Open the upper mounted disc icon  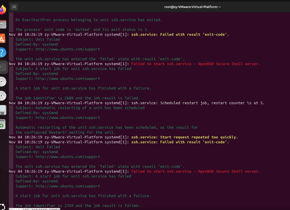click(x=2, y=82)
